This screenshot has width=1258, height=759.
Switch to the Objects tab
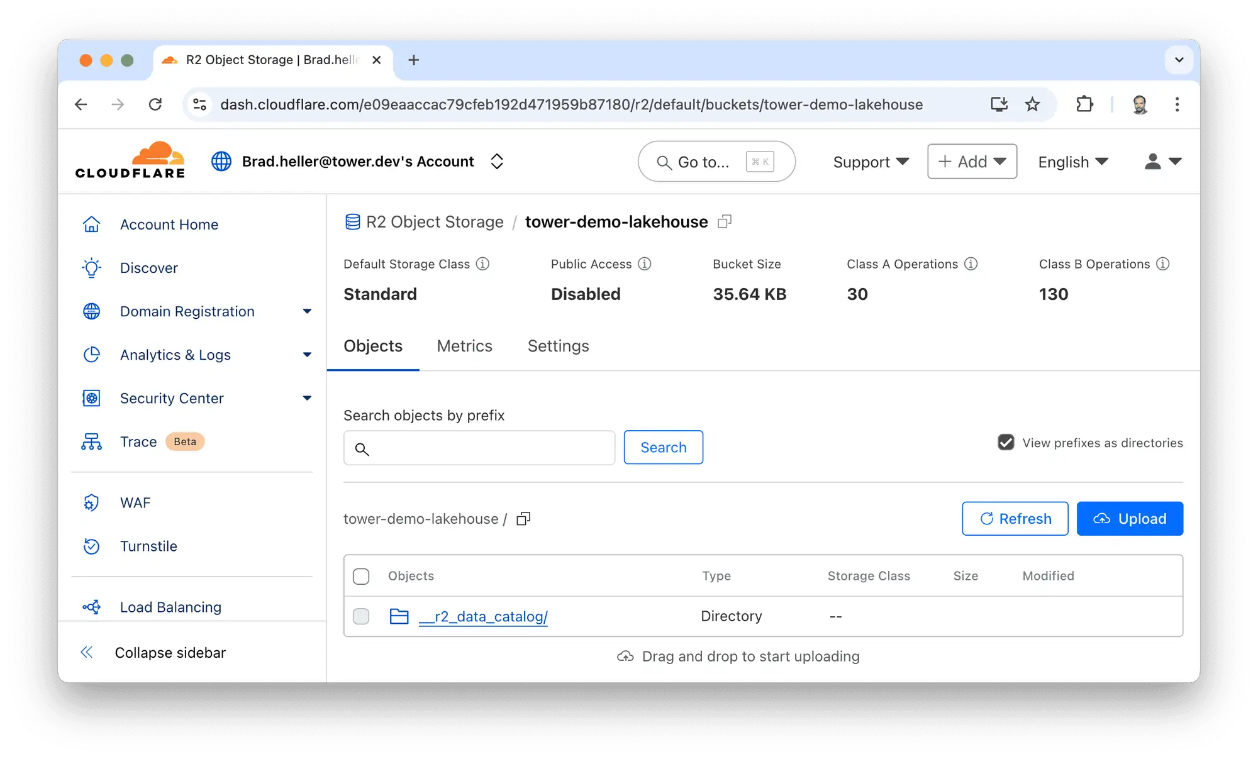pyautogui.click(x=373, y=346)
